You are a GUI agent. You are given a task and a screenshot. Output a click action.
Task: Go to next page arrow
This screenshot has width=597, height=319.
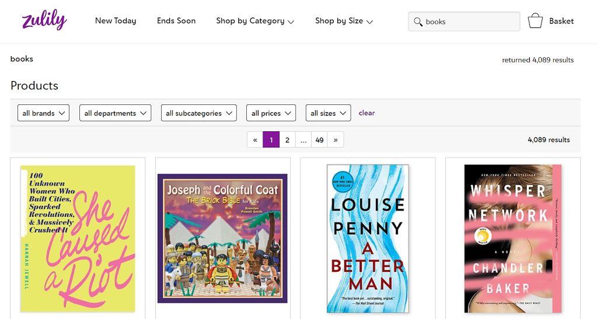point(336,140)
